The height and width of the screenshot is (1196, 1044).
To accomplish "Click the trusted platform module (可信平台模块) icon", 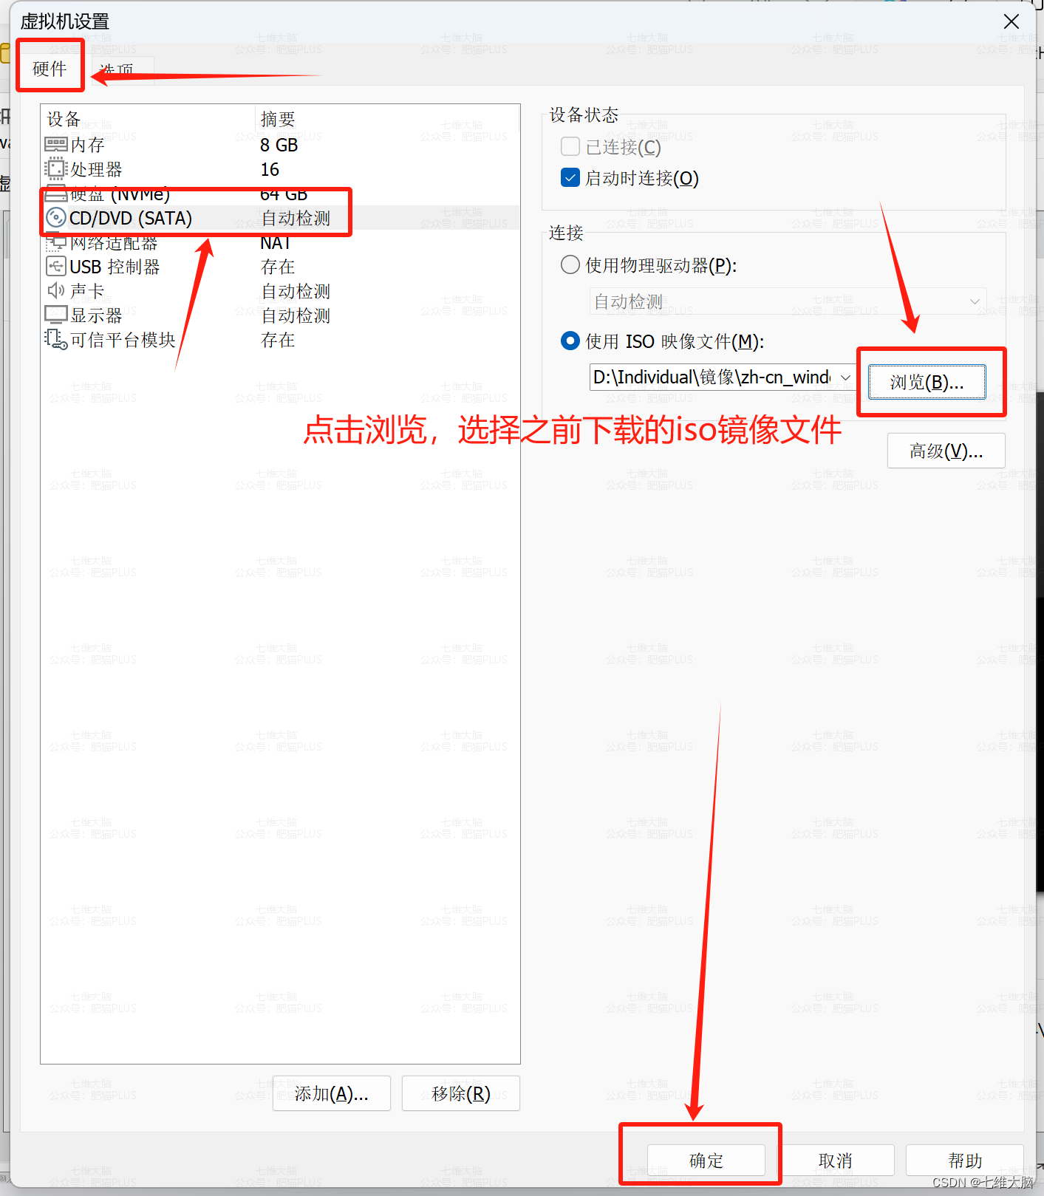I will point(56,340).
